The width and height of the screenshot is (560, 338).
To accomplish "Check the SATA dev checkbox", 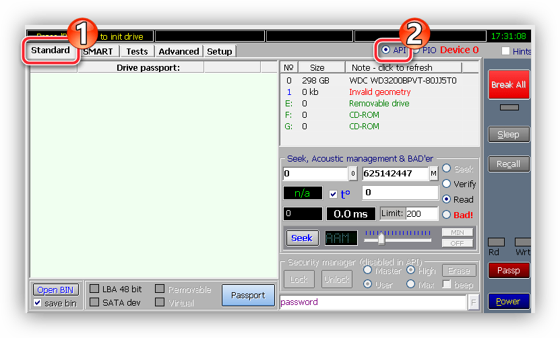I will [x=94, y=302].
